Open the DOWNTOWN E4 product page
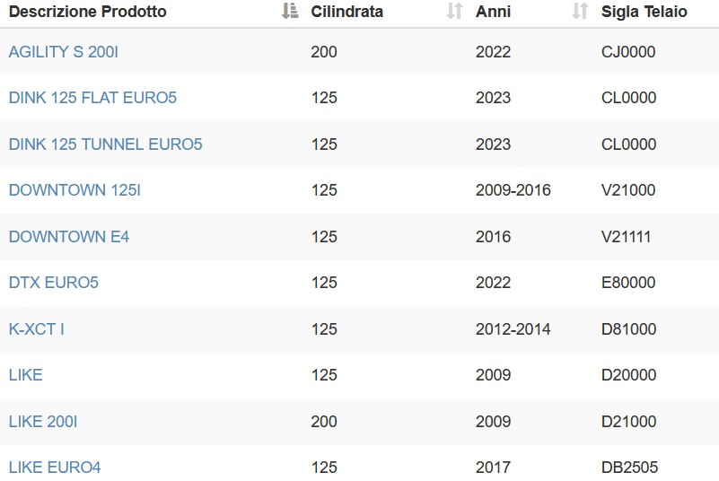The height and width of the screenshot is (481, 719). point(69,237)
